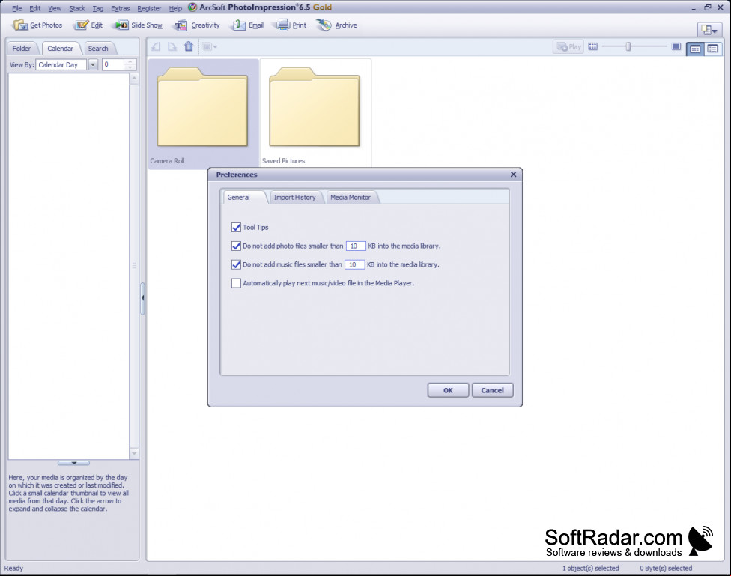This screenshot has width=731, height=576.
Task: Open the stack view dropdown in browser toolbar
Action: pyautogui.click(x=209, y=46)
